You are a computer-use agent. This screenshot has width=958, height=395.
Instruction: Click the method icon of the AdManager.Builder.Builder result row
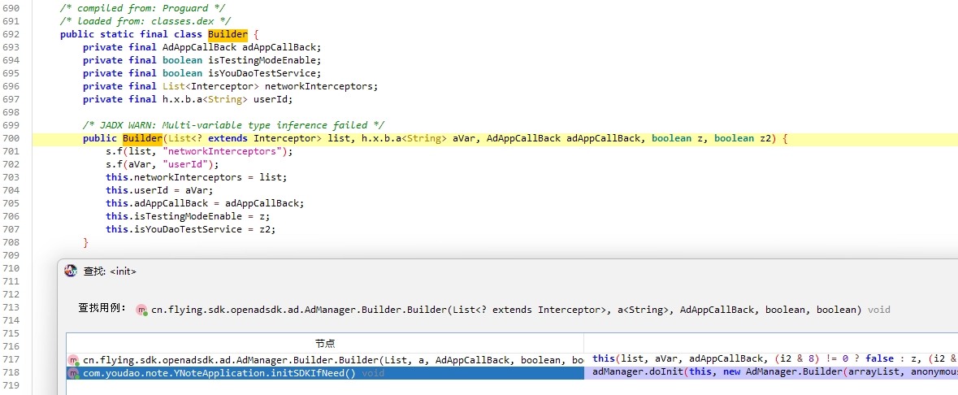pos(73,360)
